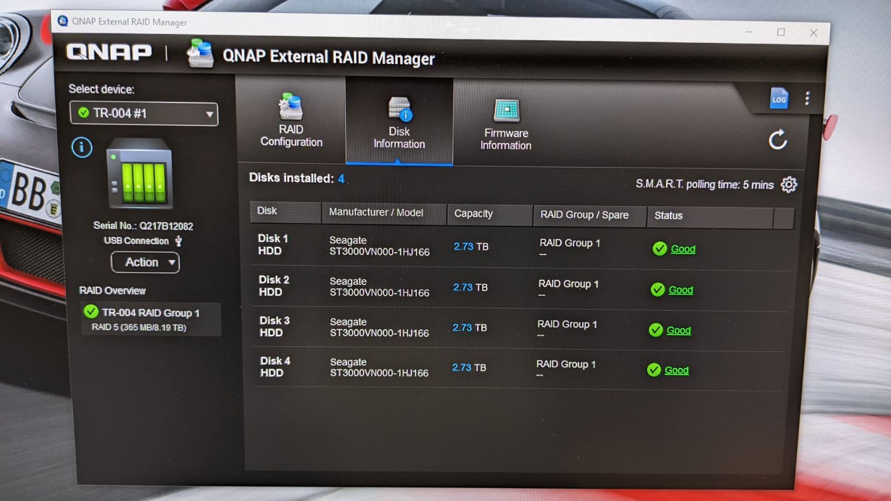Open the Good status link for Disk 4
Viewport: 891px width, 501px height.
(676, 370)
